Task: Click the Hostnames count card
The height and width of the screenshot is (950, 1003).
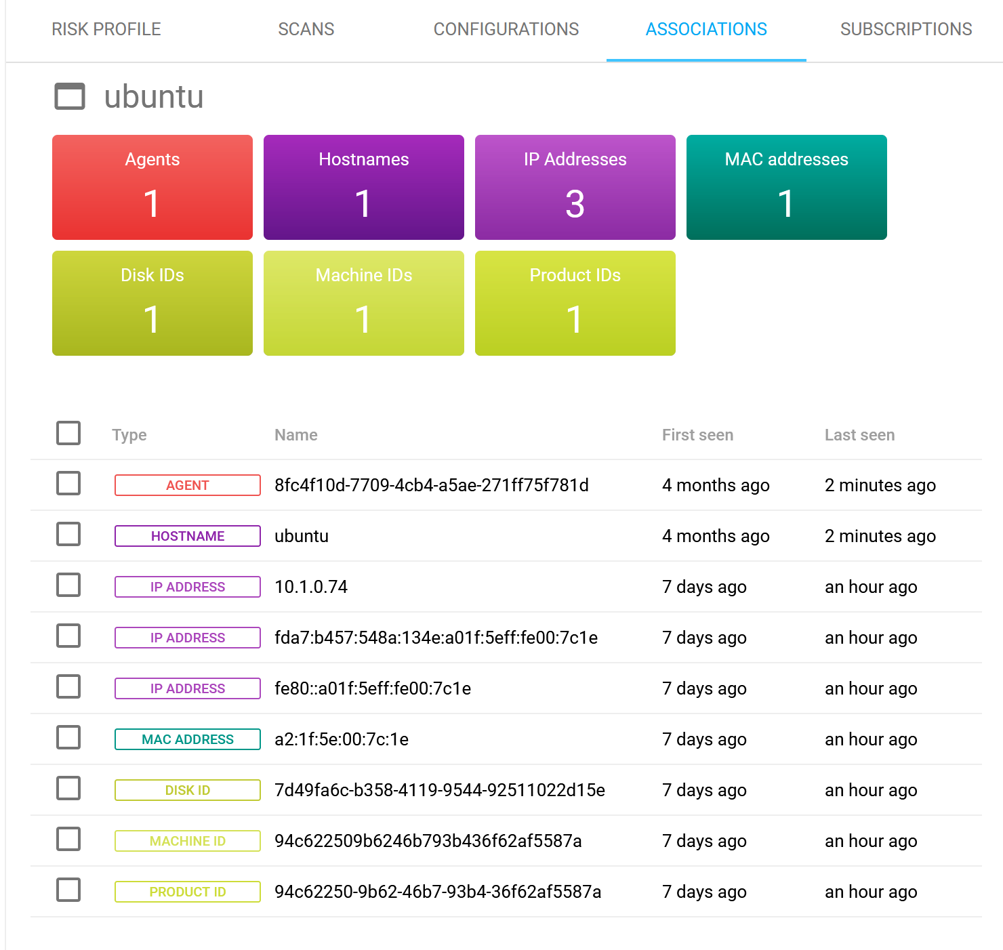Action: (364, 187)
